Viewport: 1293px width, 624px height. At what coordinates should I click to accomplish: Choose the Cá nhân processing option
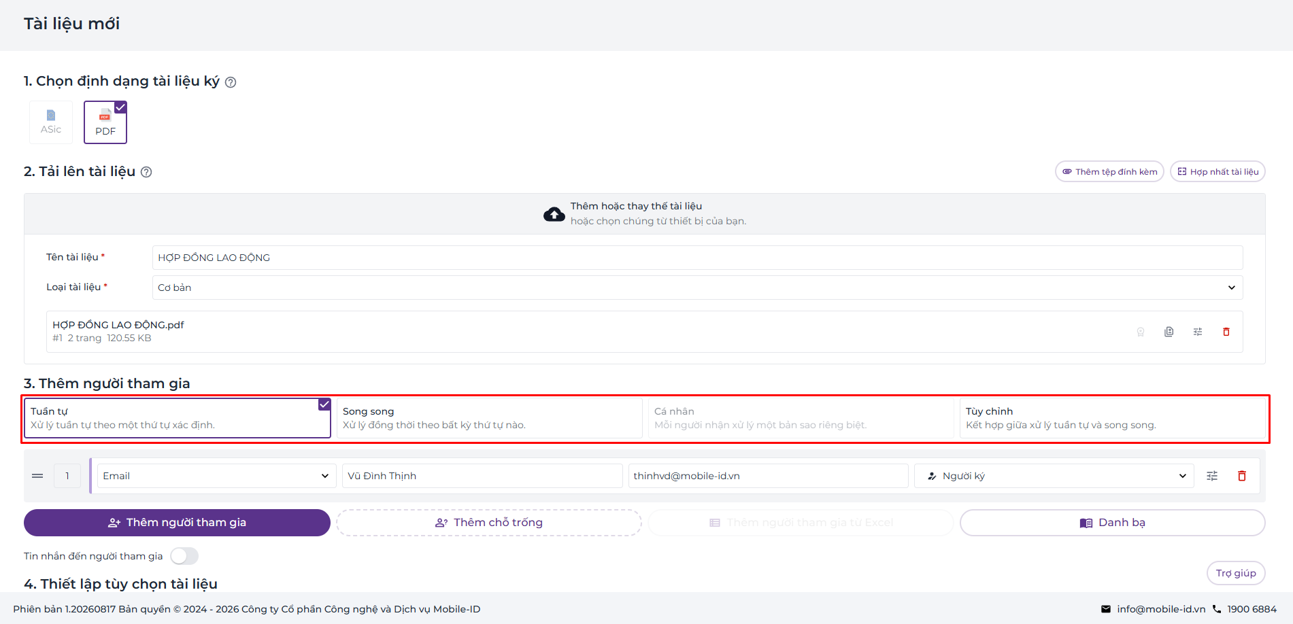click(x=801, y=418)
